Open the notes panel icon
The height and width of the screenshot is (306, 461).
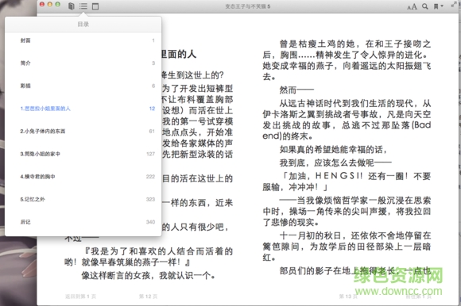click(95, 6)
